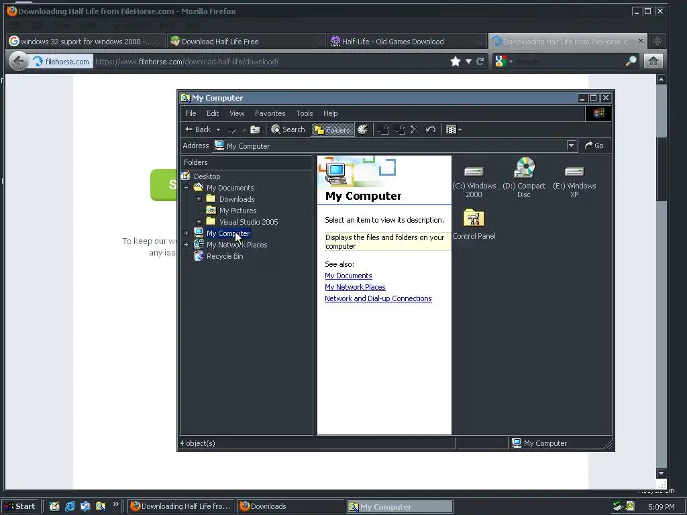
Task: Open the Back history dropdown arrow
Action: tap(218, 129)
